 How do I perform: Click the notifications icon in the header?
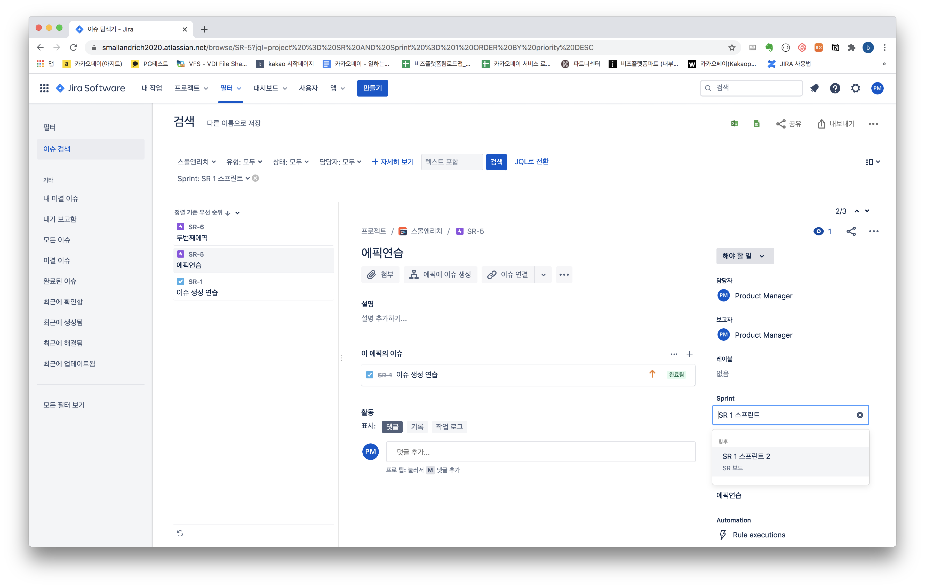814,88
